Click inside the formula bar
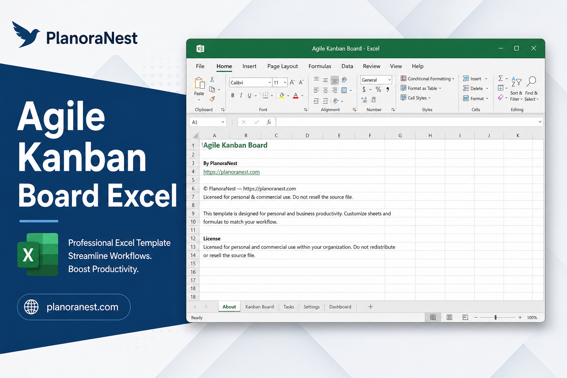Viewport: 567px width, 378px height. pyautogui.click(x=407, y=122)
